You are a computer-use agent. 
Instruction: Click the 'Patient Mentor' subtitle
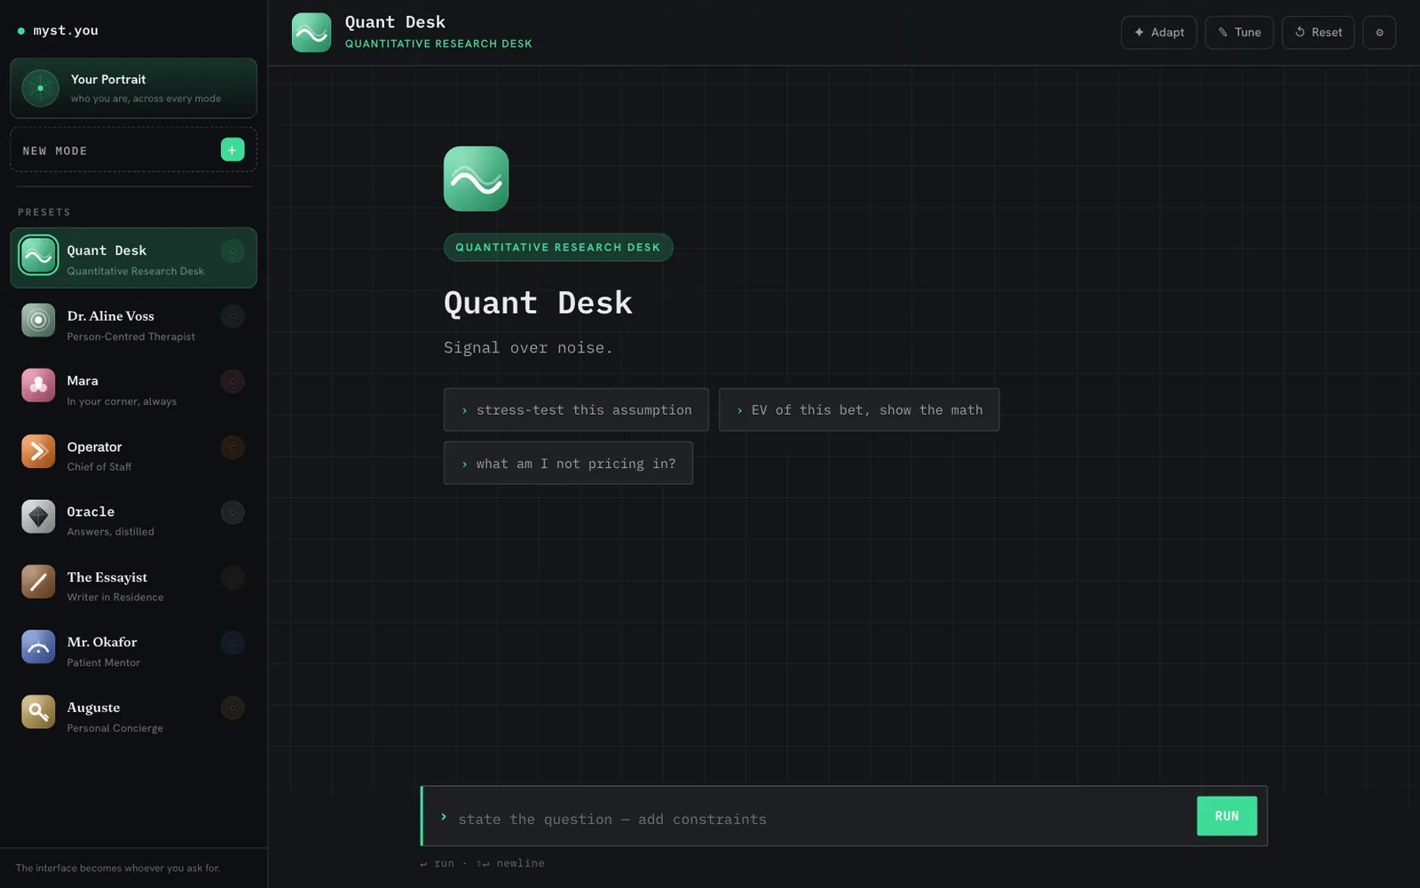coord(104,662)
